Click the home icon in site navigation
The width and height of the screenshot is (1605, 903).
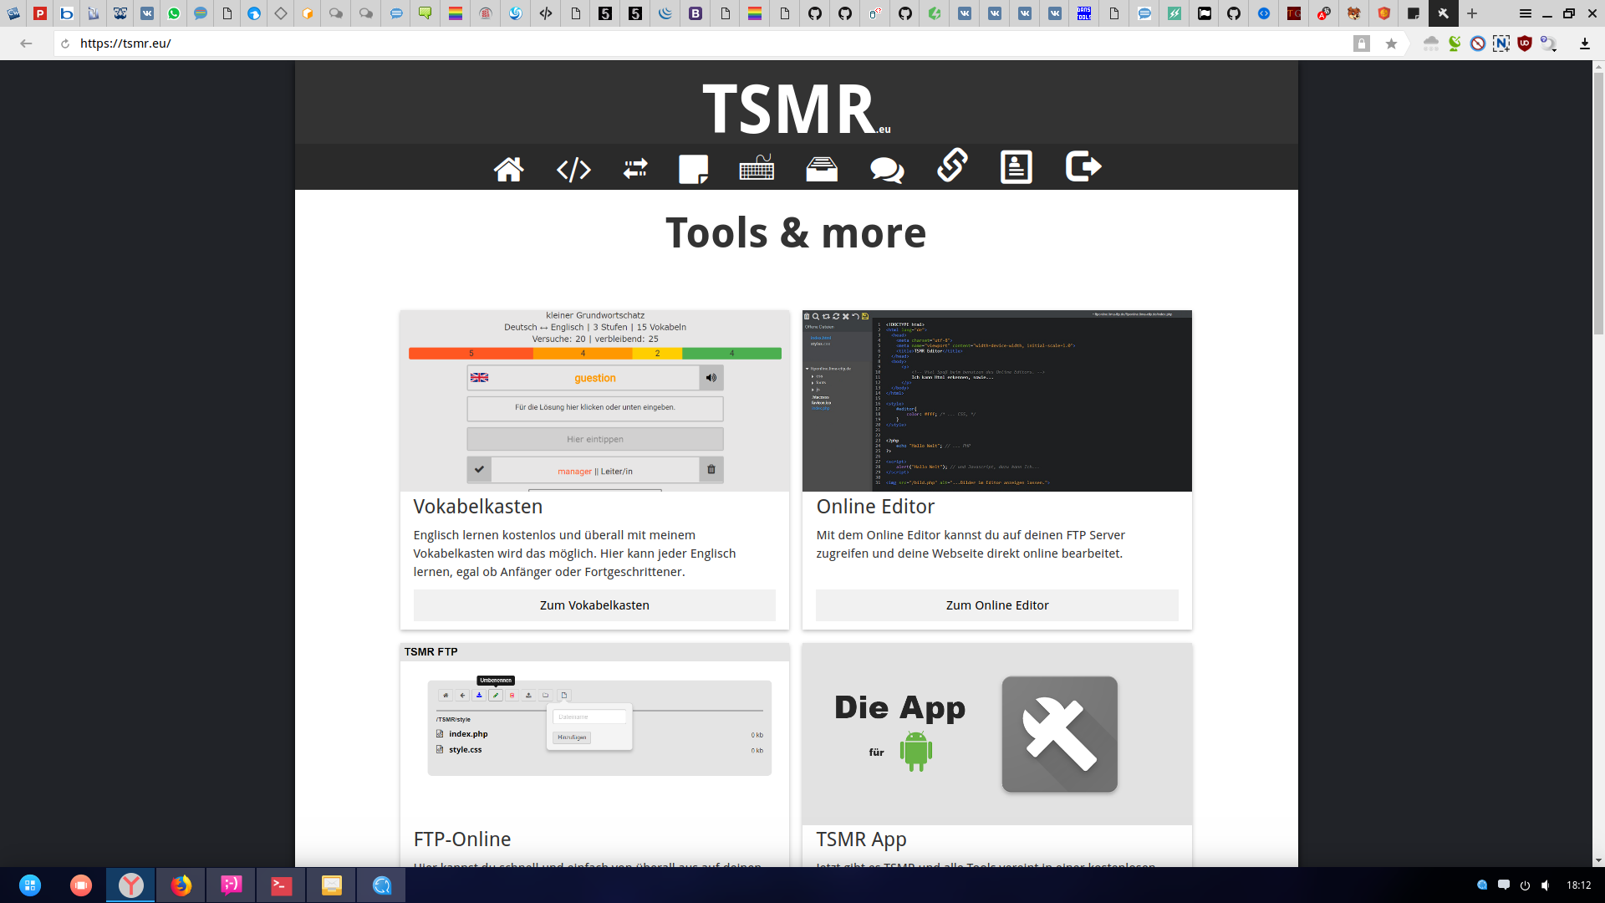pos(508,169)
